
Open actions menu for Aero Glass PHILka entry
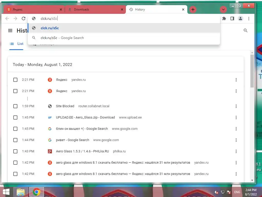[x=236, y=151]
